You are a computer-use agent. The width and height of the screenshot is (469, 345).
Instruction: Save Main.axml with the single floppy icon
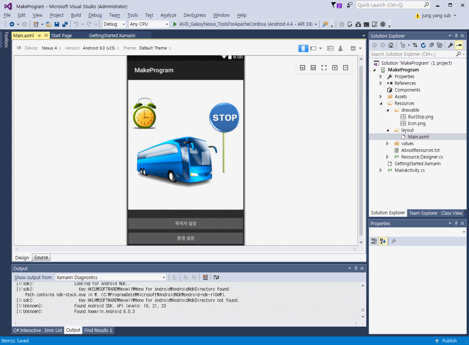tap(57, 24)
